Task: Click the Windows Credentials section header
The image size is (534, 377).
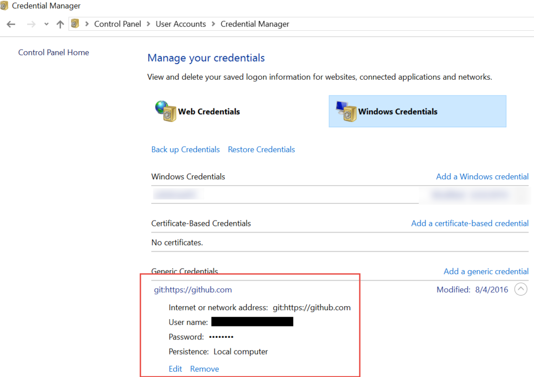Action: [188, 176]
